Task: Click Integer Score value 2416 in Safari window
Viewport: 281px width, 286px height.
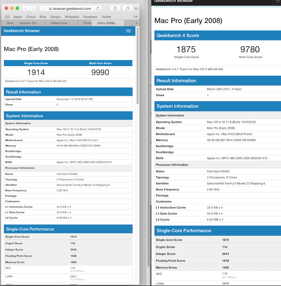Action: click(73, 250)
